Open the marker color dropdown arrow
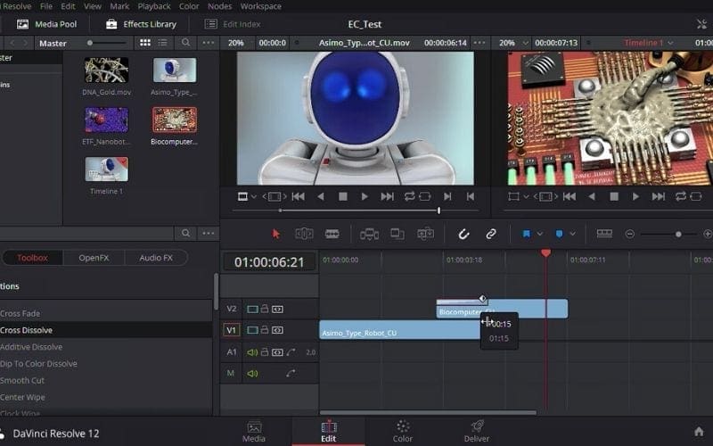 click(572, 234)
